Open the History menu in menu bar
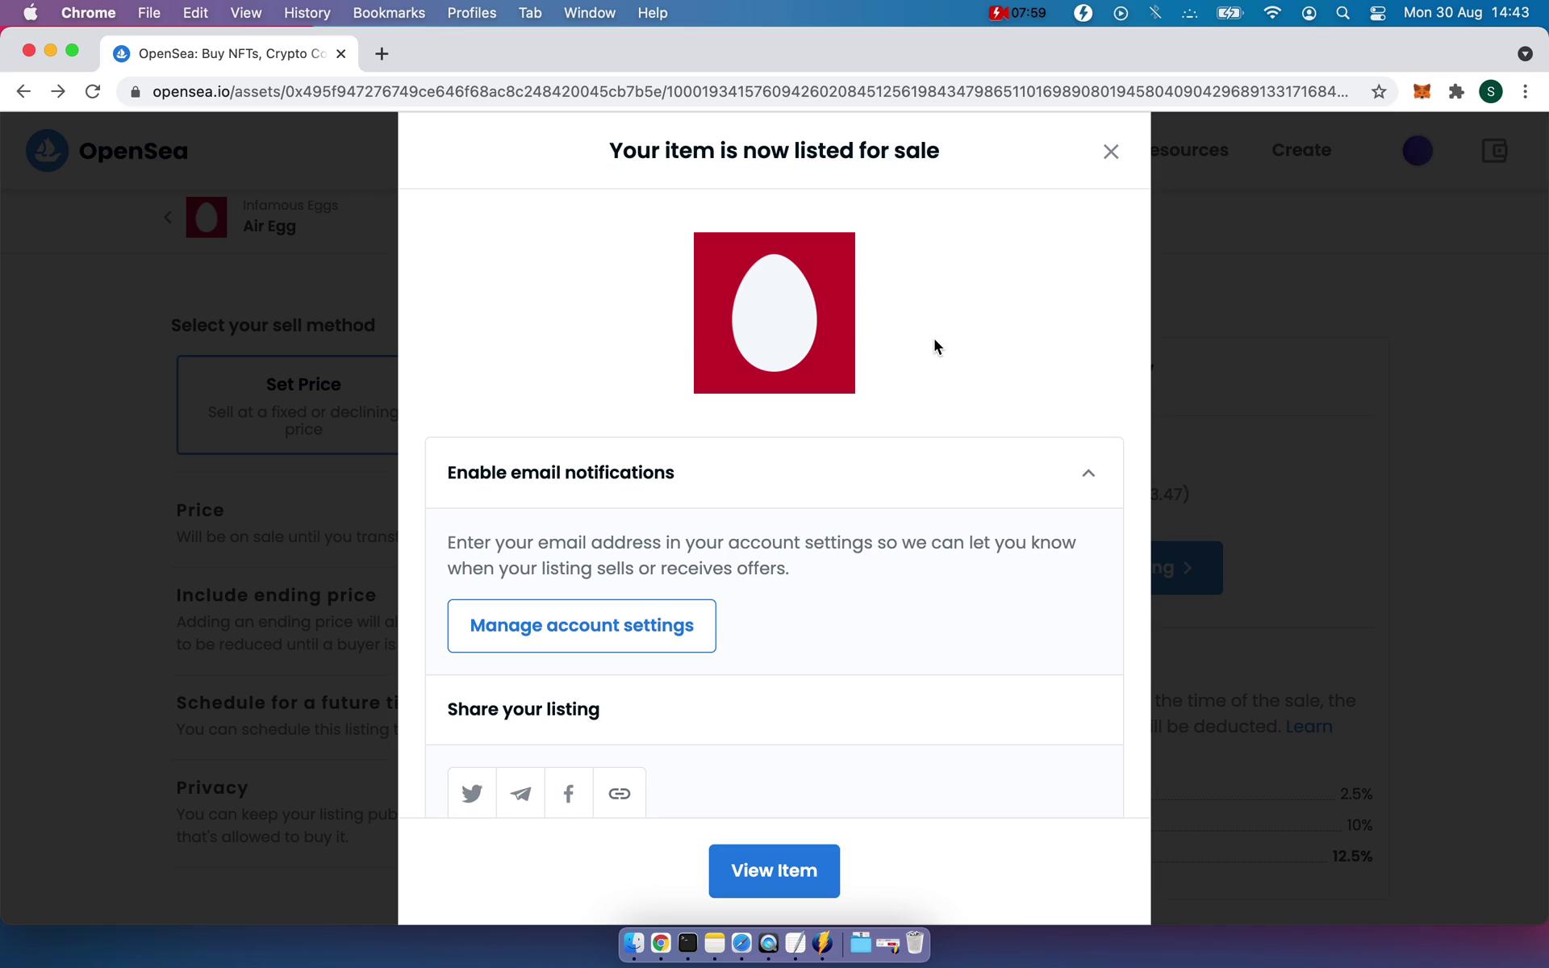The width and height of the screenshot is (1549, 968). (307, 12)
